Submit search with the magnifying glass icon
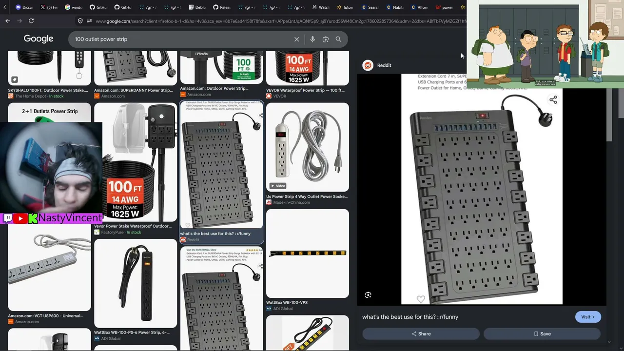This screenshot has height=351, width=624. tap(338, 39)
